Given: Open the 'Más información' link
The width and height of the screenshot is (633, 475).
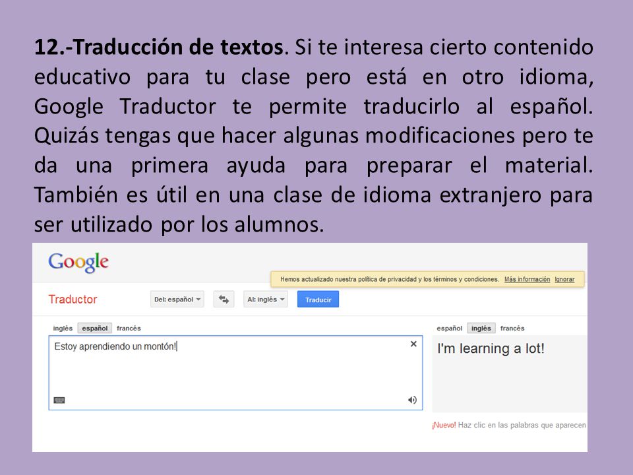Looking at the screenshot, I should tap(527, 279).
